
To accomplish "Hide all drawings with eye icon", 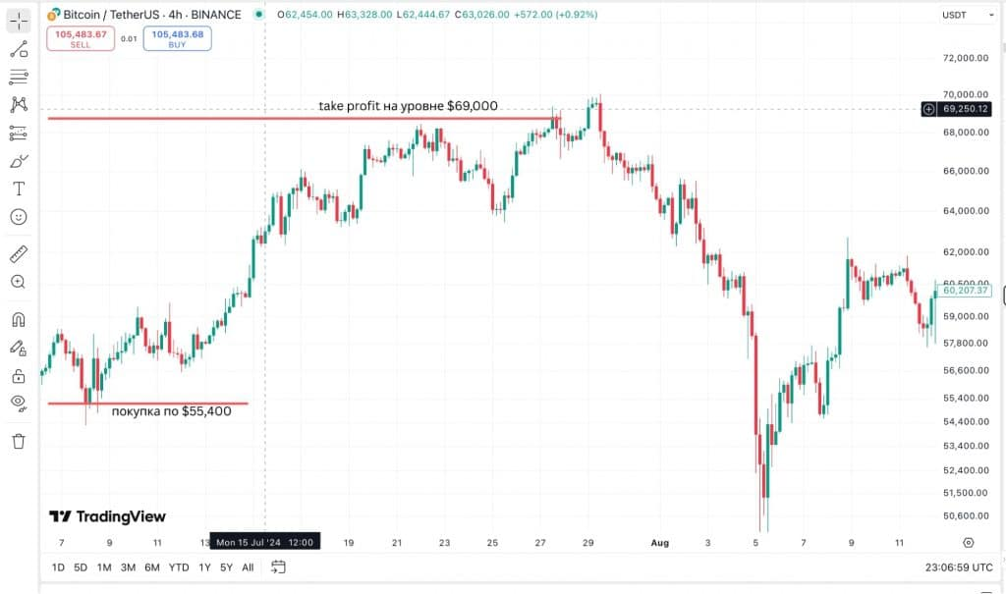I will [19, 402].
